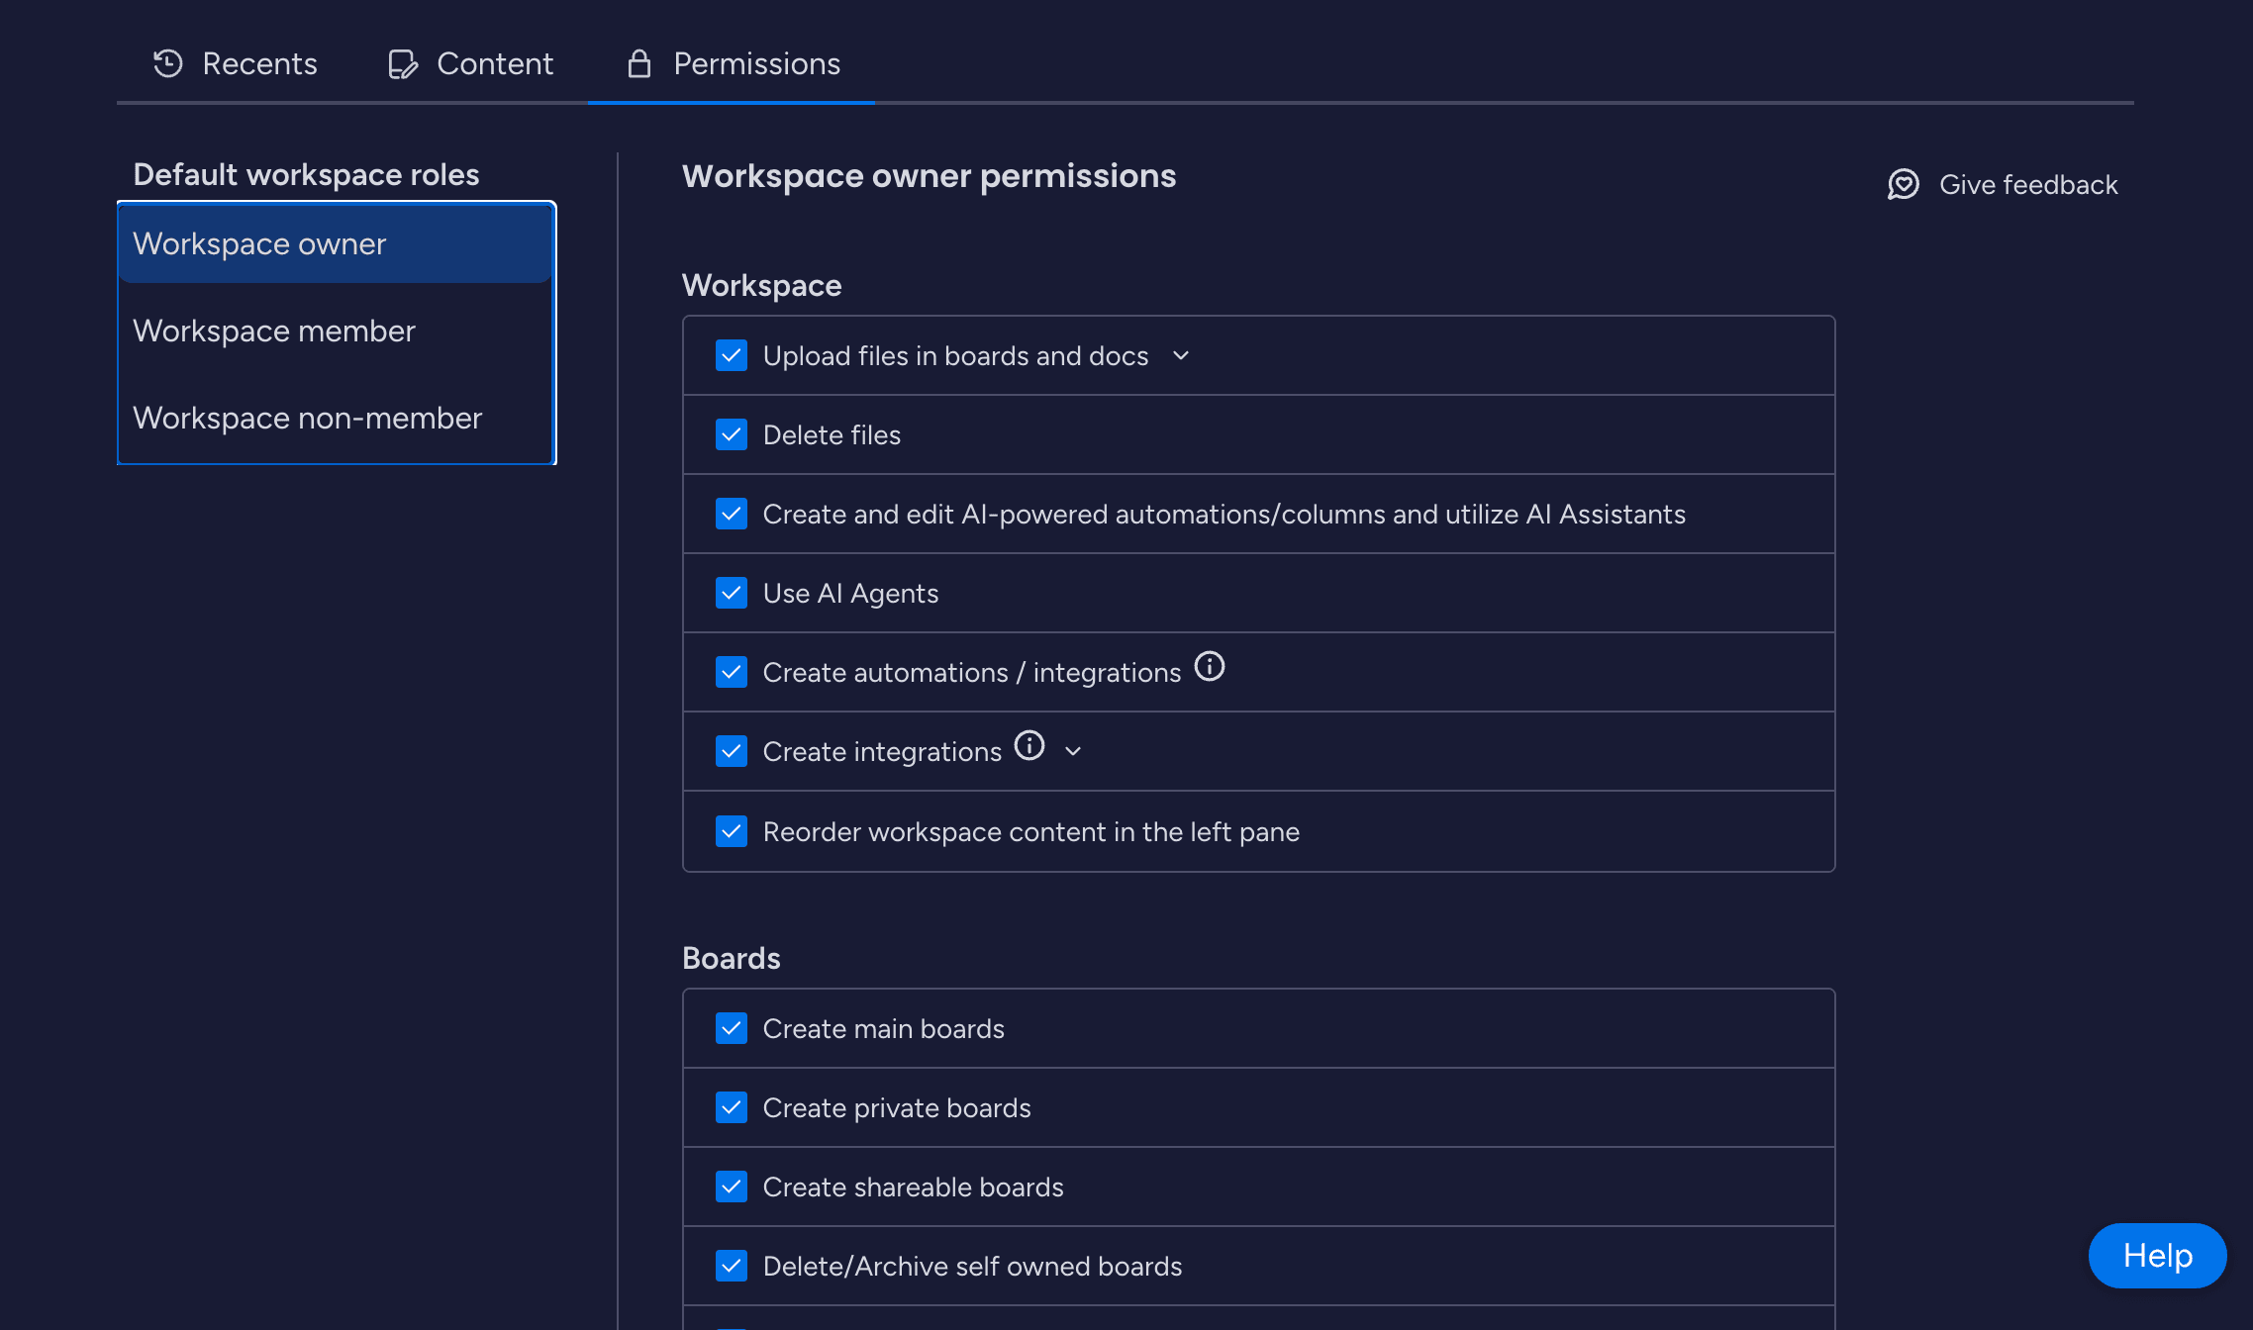Click info icon next to Create integrations

tap(1029, 745)
